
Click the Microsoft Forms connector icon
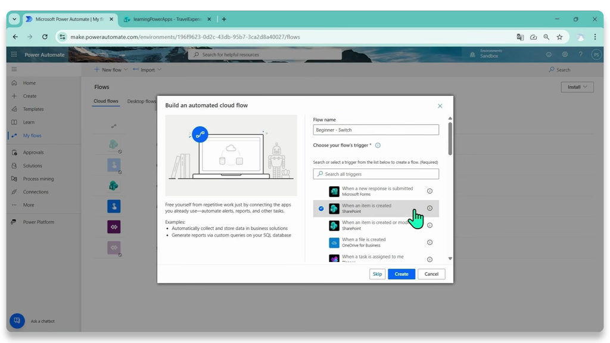tap(334, 191)
